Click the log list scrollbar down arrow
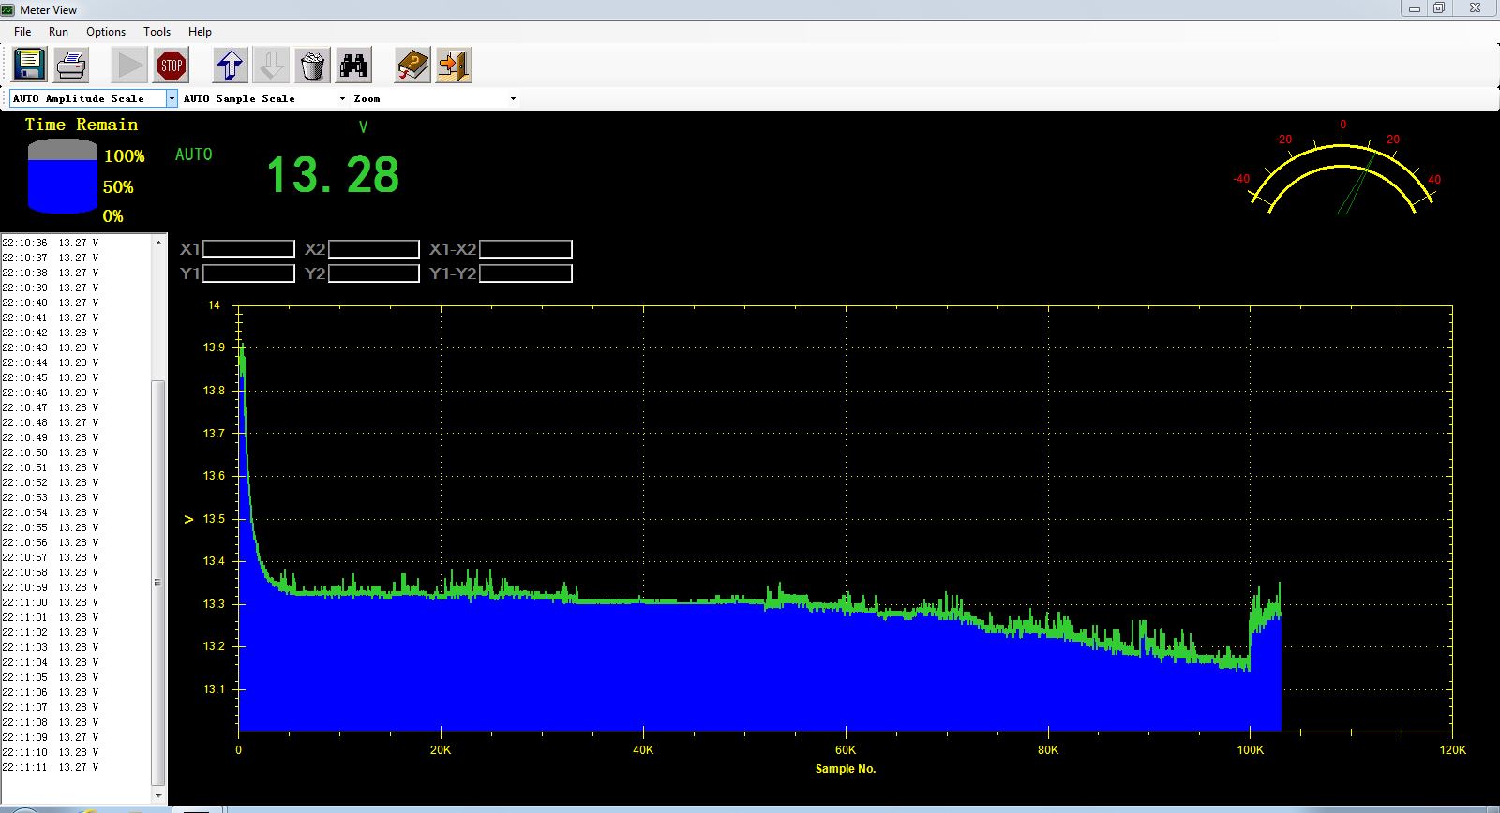Screen dimensions: 1500x813 point(158,796)
